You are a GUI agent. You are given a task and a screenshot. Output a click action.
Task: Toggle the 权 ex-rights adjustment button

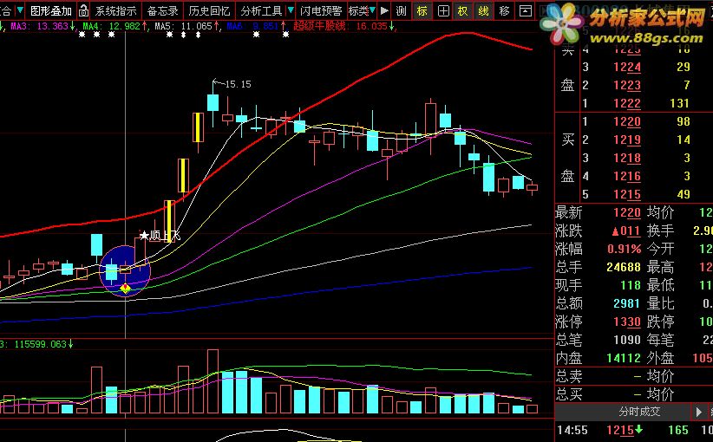tap(463, 10)
